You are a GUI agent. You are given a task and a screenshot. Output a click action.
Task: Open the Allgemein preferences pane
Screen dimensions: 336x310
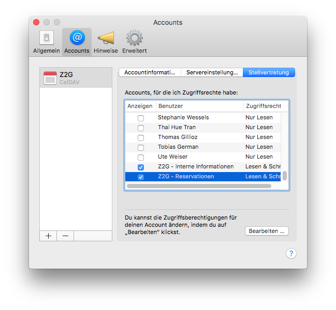point(46,42)
